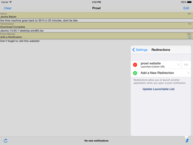Screen dimensions: 193x145
Task: Tap the refresh icon in bottom toolbar
Action: point(6,141)
